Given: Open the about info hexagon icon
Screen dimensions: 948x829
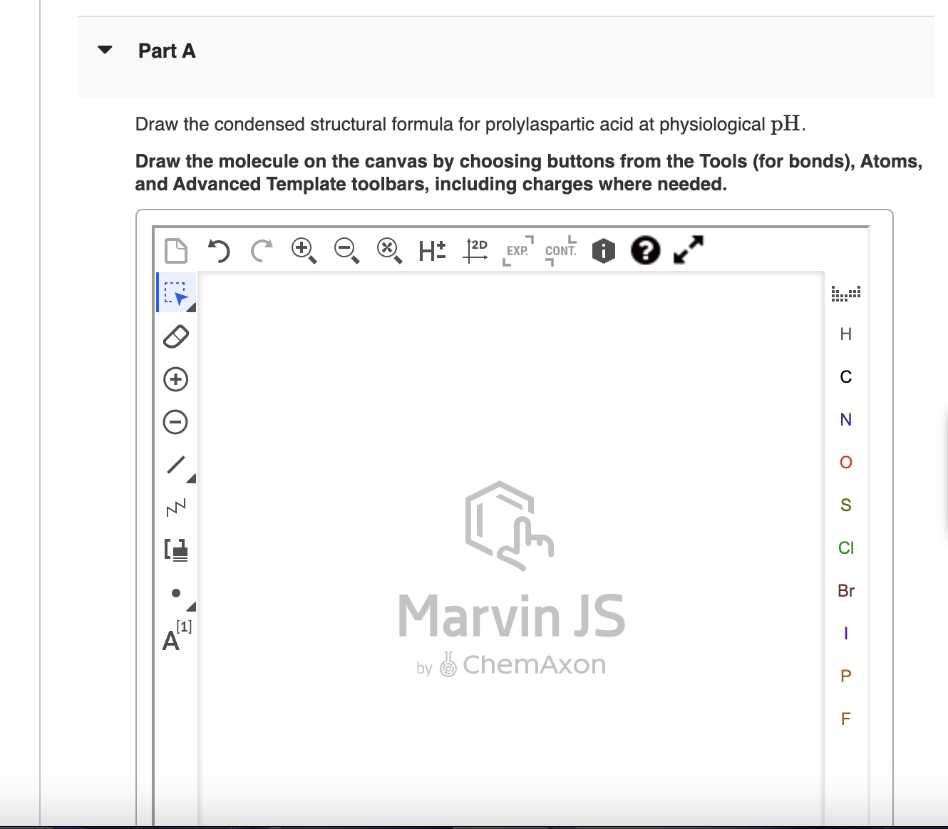Looking at the screenshot, I should (603, 250).
